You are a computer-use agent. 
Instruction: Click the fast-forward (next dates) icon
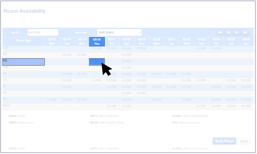[237, 32]
